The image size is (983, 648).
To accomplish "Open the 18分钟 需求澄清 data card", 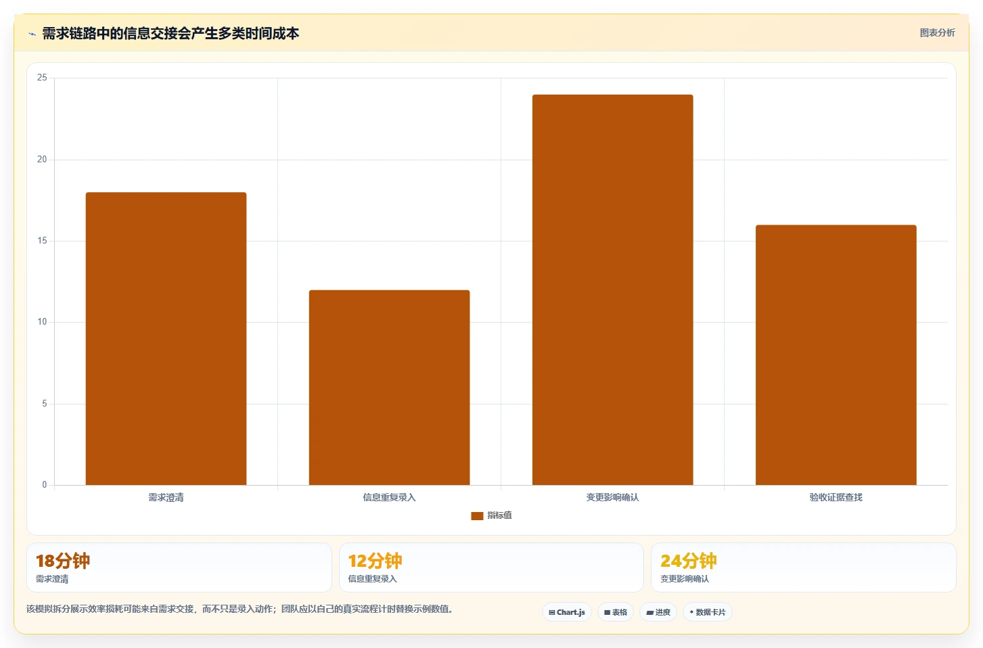I will pos(179,568).
